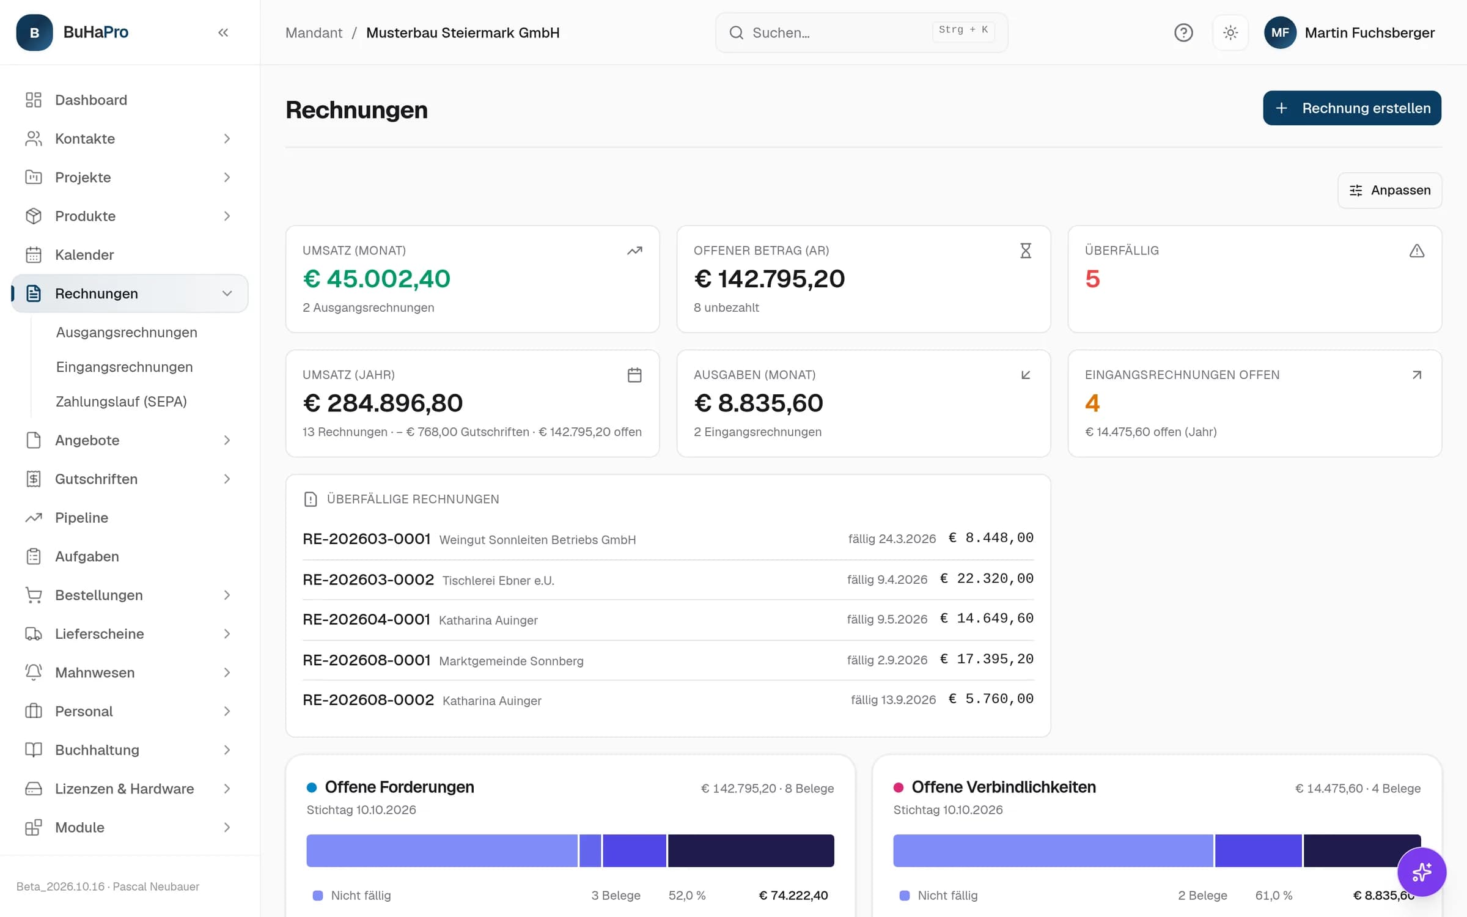Click the Kontakte people icon
Viewport: 1467px width, 917px height.
[34, 139]
